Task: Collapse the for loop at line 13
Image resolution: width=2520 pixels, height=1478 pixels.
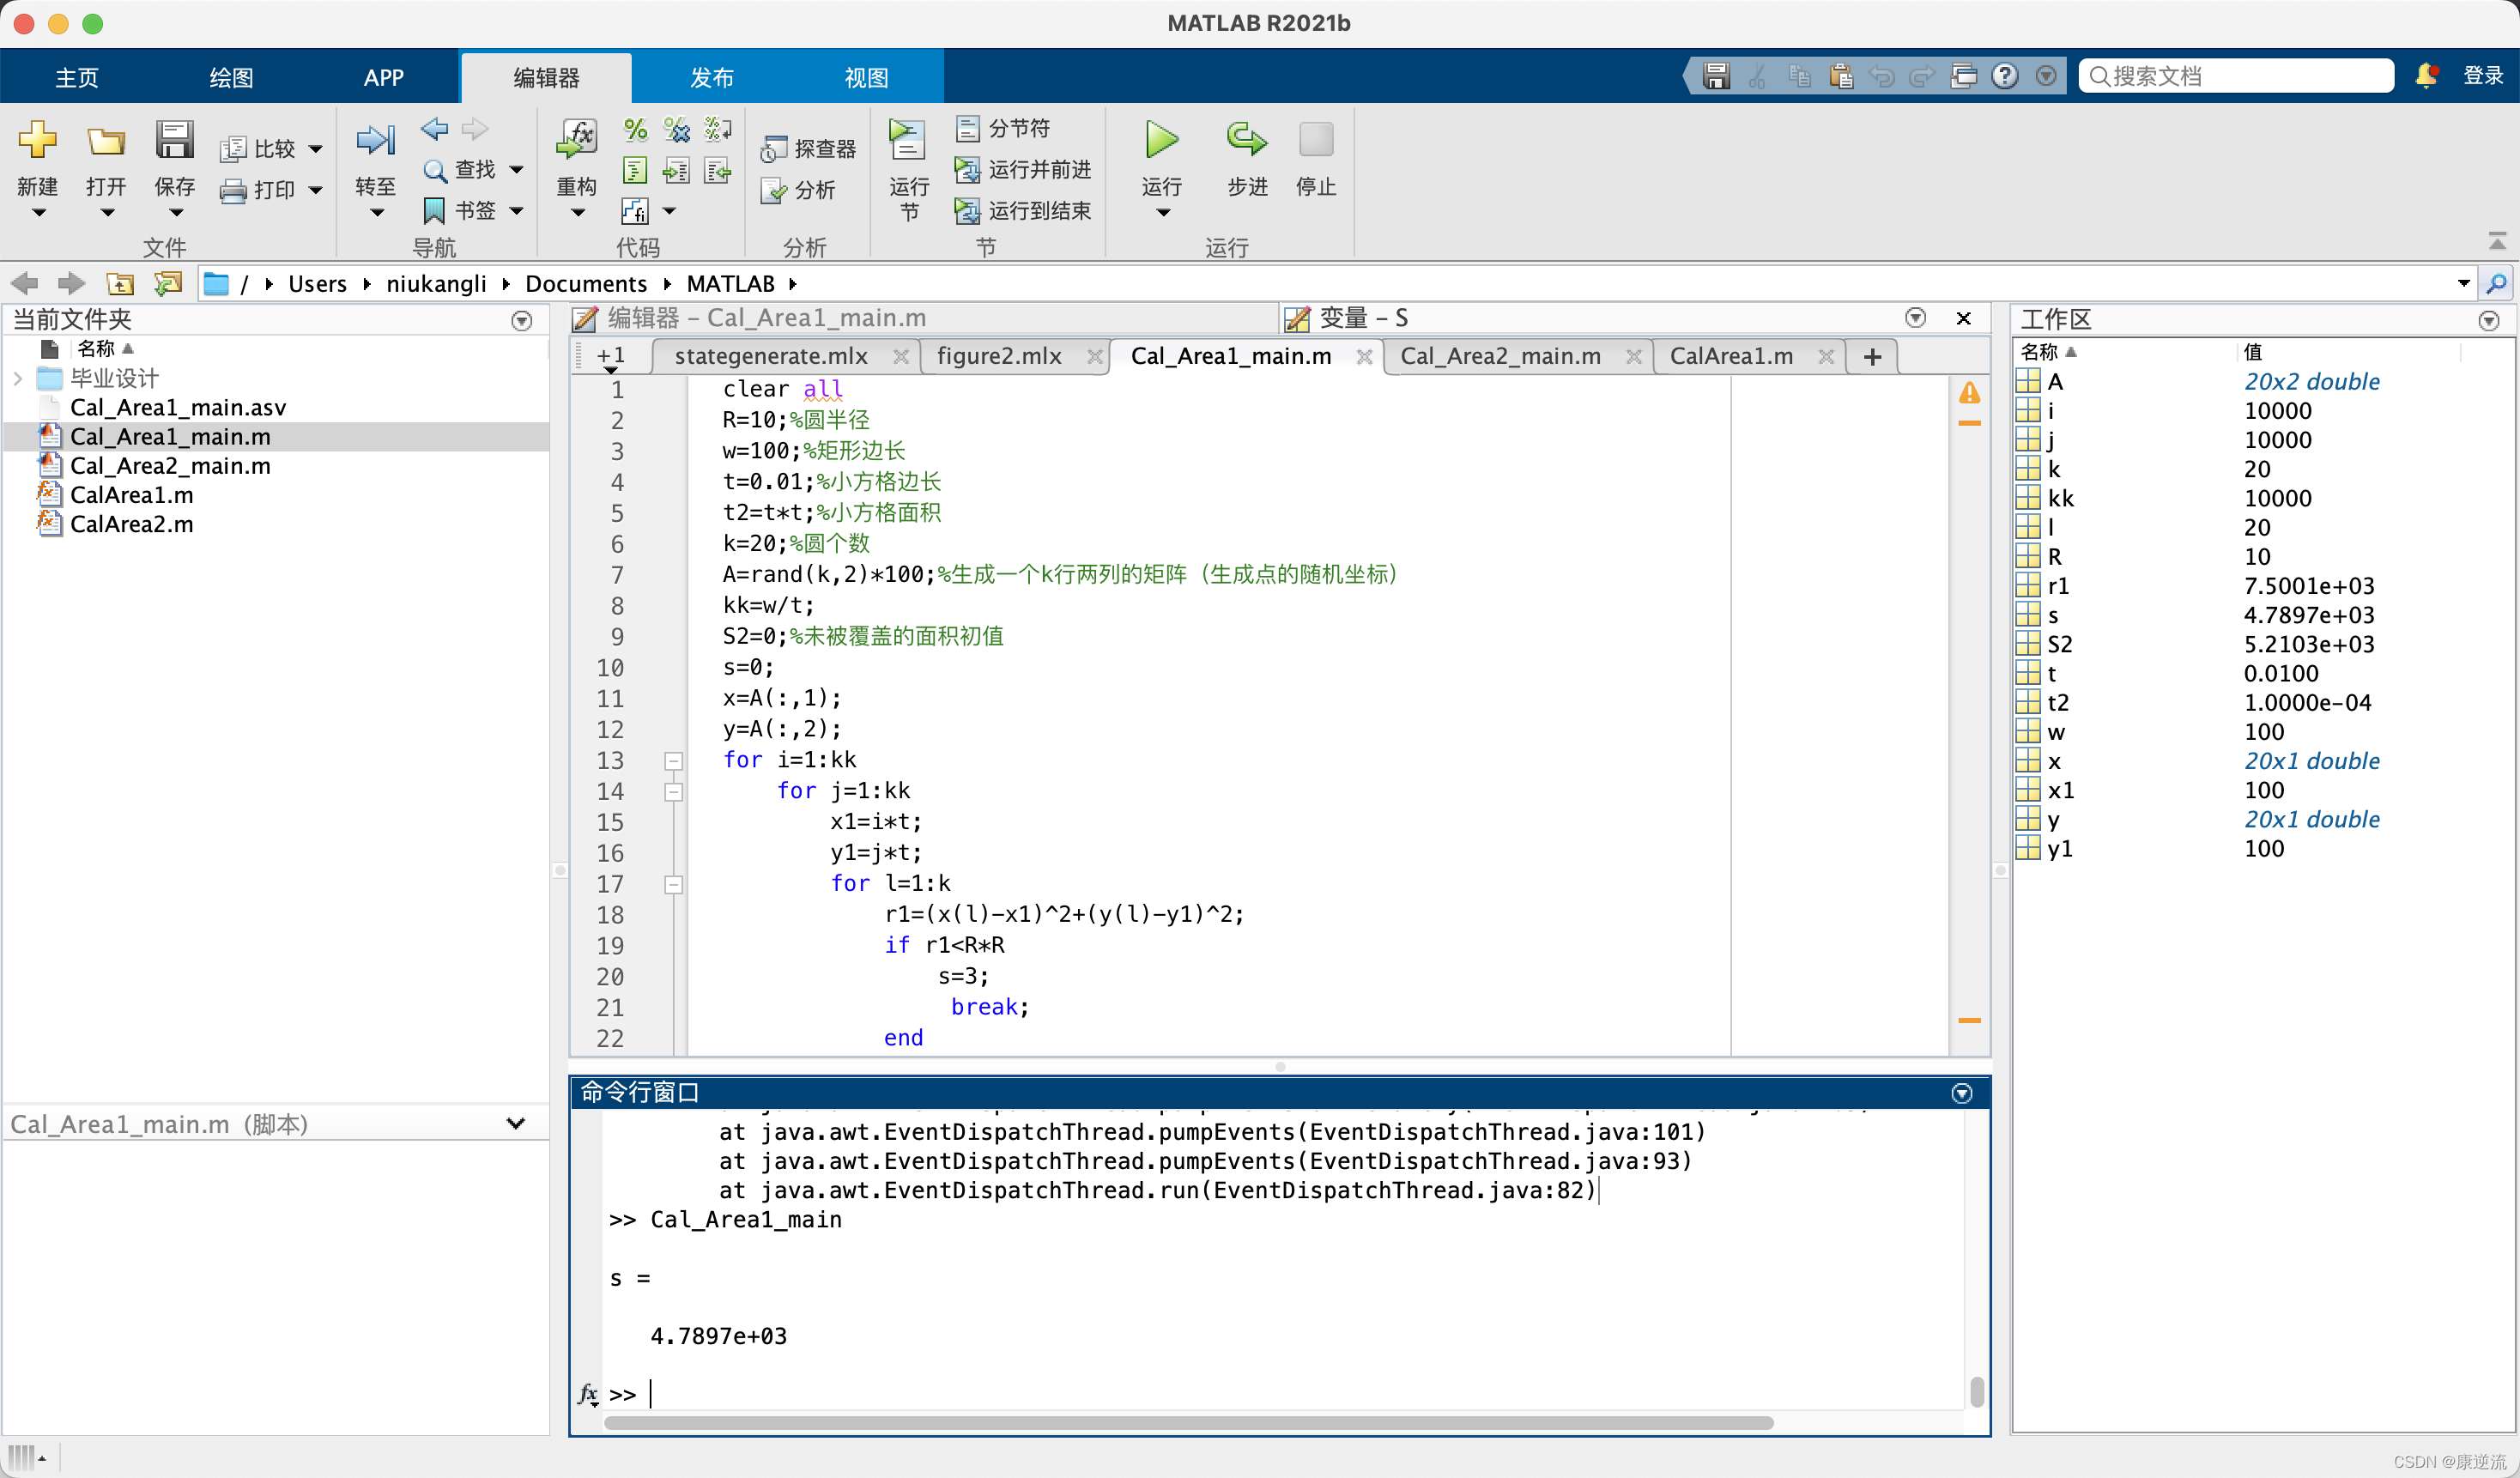Action: coord(674,761)
